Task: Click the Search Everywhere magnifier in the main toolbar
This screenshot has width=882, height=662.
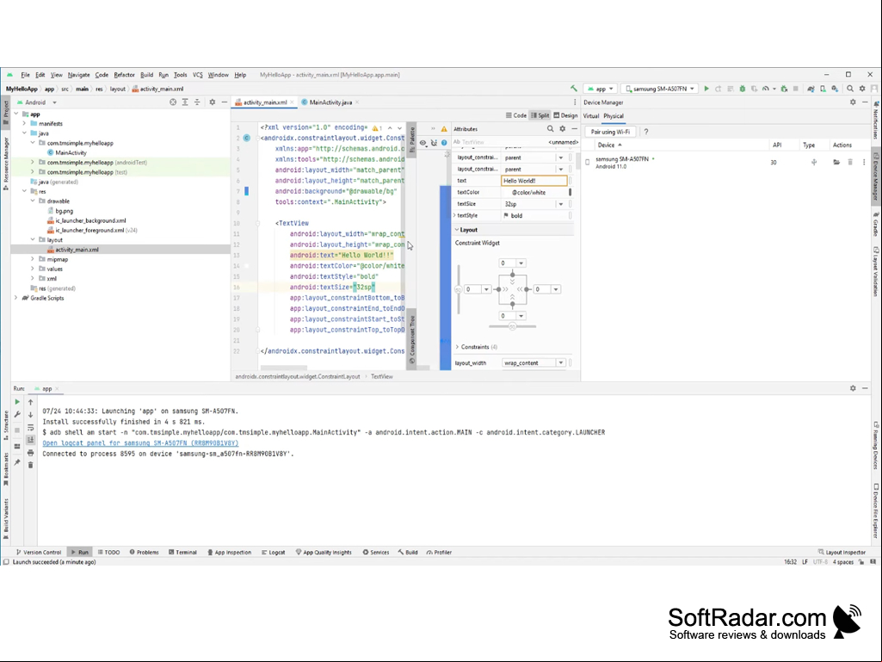Action: click(x=850, y=89)
